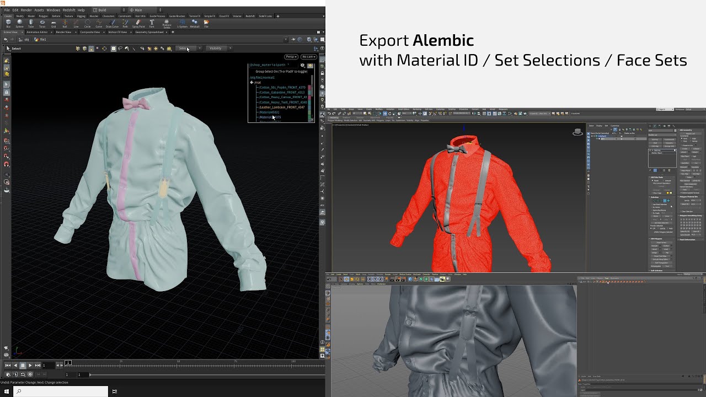Click the @shop_materialpath group field

274,65
